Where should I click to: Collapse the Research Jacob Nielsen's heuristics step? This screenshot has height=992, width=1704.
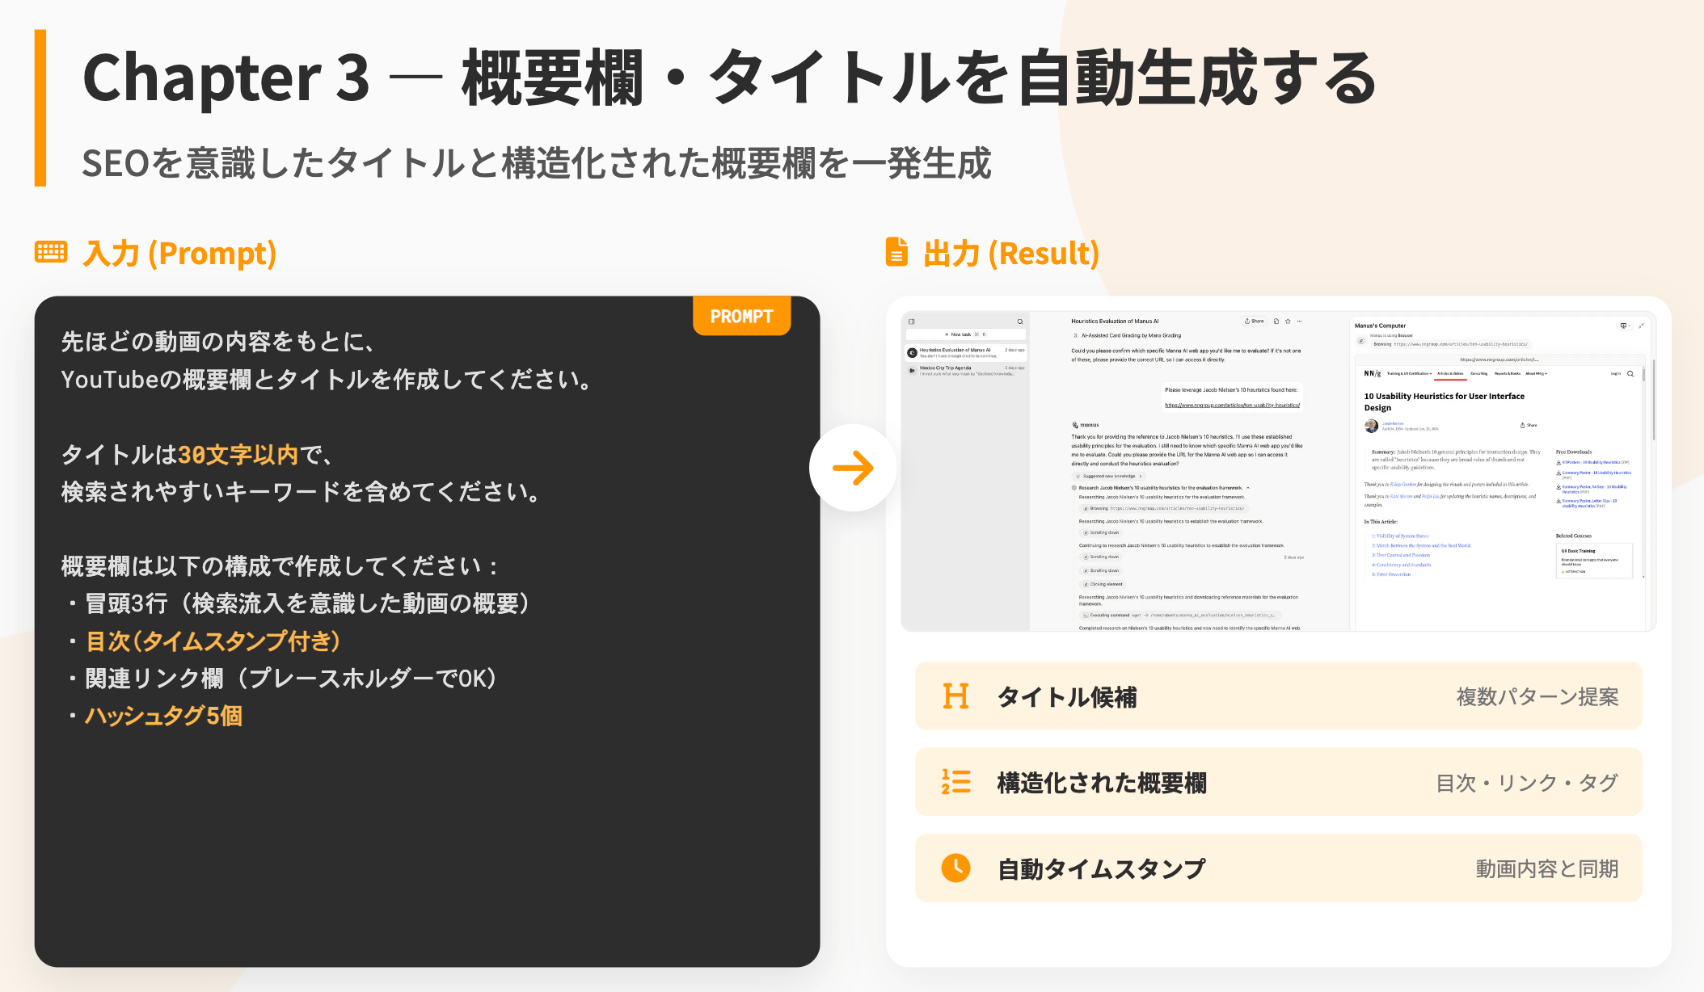click(1248, 488)
